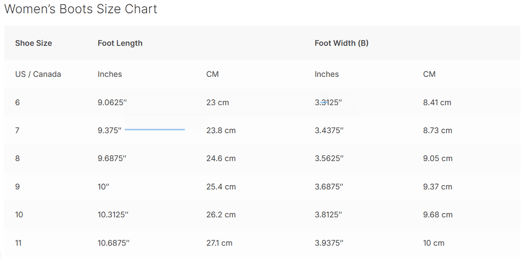Select the size 8 row label
Viewport: 525px width, 262px height.
tap(17, 158)
